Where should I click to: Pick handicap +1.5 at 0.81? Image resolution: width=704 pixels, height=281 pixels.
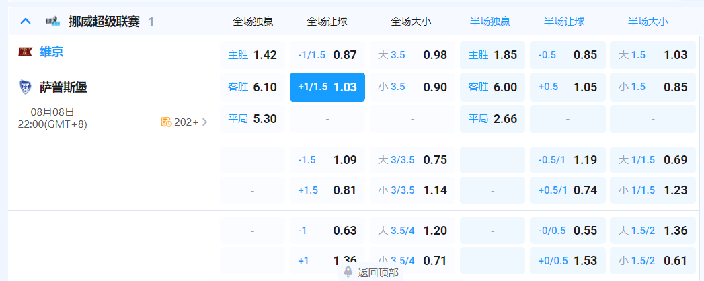click(x=327, y=190)
